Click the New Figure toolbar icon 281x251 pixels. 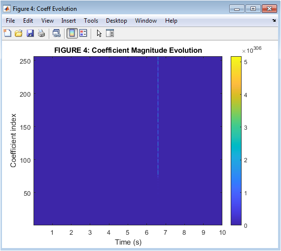(x=7, y=33)
